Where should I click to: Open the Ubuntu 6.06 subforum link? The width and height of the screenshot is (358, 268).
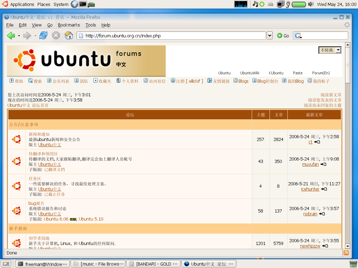(56, 219)
